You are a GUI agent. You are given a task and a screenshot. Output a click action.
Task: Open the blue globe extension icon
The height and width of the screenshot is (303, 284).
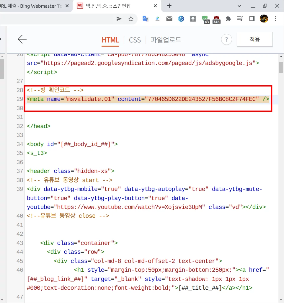[x=181, y=19]
